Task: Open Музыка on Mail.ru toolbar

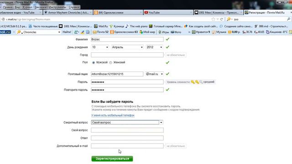Action: 219,32
